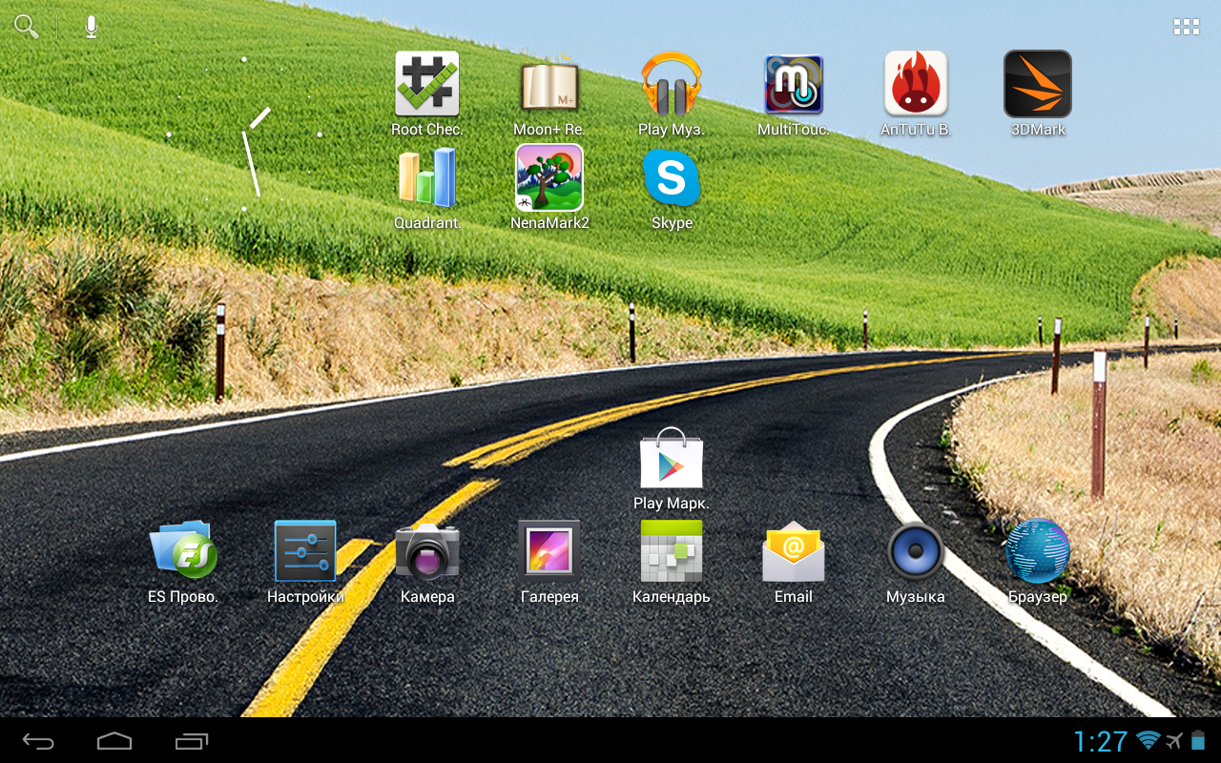1221x763 pixels.
Task: Open the Skype app
Action: tap(672, 177)
